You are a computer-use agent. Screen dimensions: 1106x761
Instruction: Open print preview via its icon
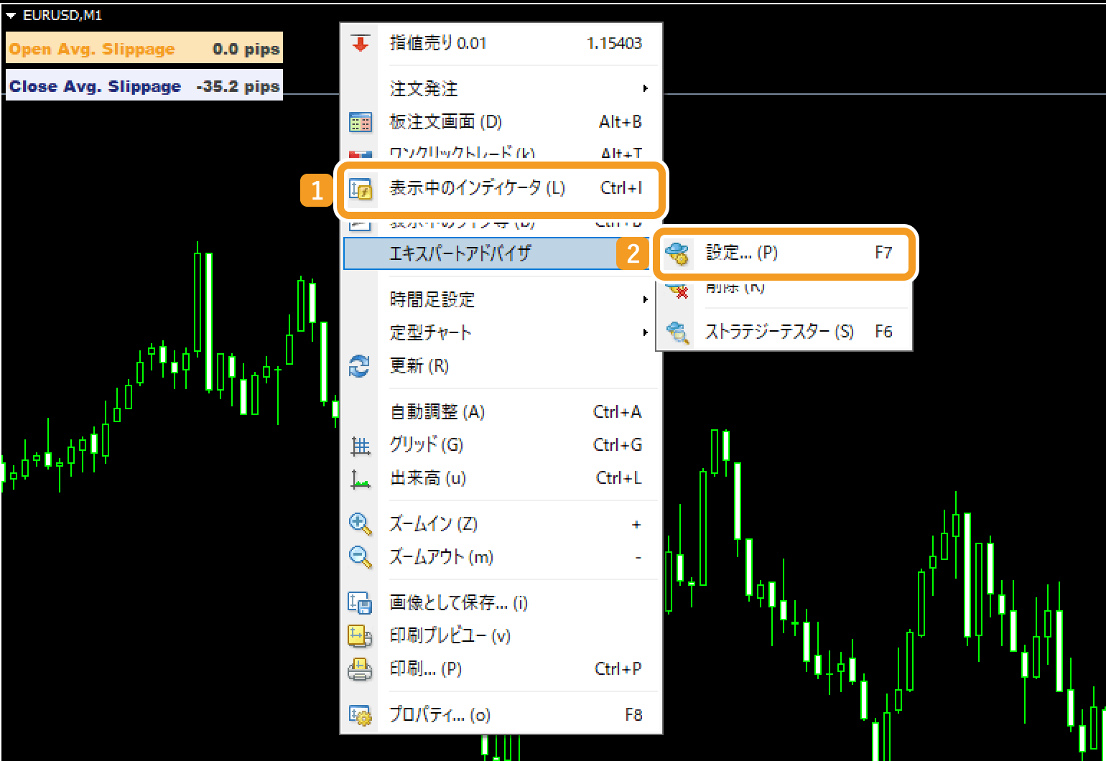point(360,636)
